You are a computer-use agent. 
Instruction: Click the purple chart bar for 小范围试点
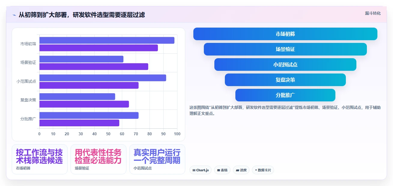pos(89,85)
